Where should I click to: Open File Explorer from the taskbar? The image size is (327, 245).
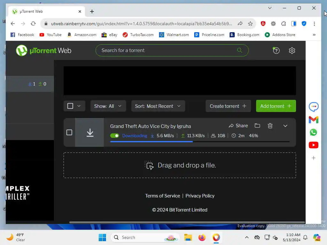pyautogui.click(x=188, y=237)
